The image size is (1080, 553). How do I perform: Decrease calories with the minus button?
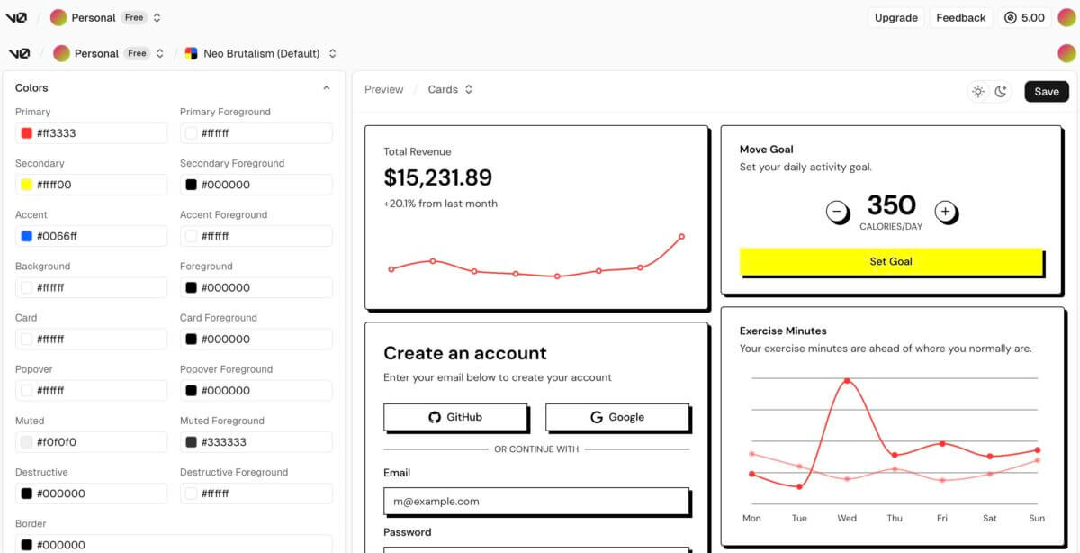(x=837, y=212)
